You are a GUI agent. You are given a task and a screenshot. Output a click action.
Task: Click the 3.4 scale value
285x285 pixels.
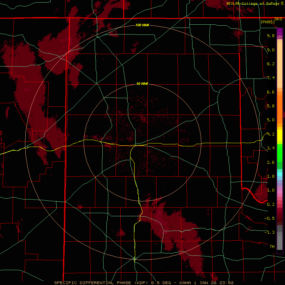pyautogui.click(x=271, y=148)
